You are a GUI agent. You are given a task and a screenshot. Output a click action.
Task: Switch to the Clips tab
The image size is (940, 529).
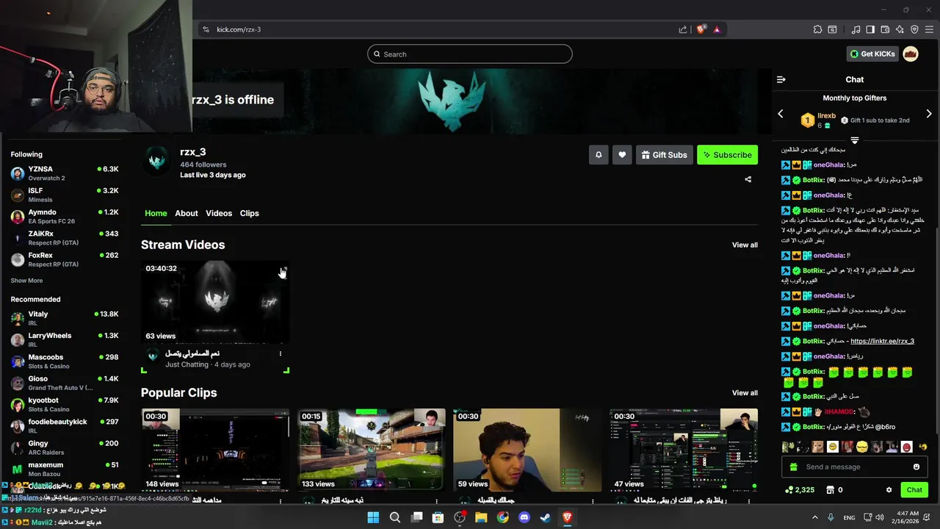[250, 213]
